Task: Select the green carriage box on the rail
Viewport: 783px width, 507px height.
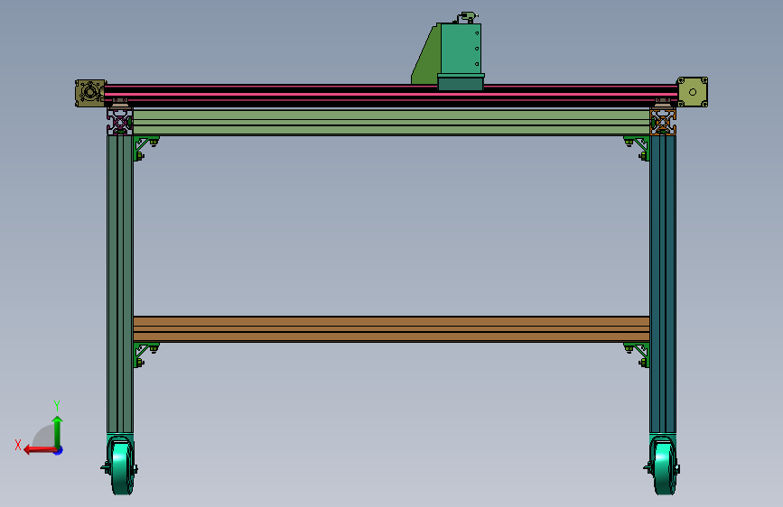Action: coord(461,49)
